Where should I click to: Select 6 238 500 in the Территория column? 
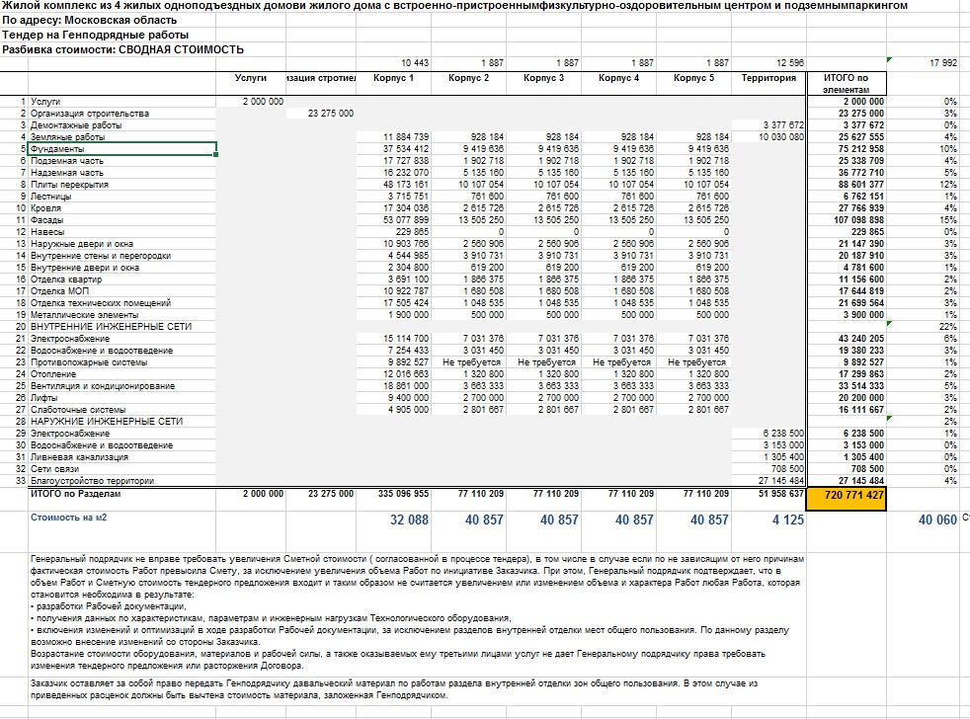click(783, 434)
